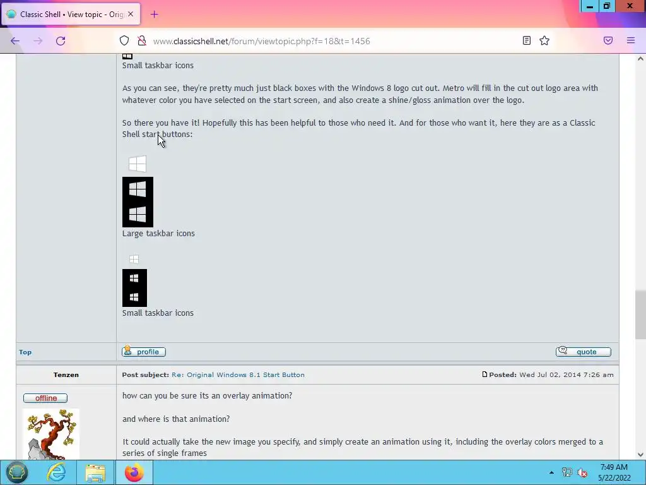
Task: Click the forward navigation arrow
Action: 38,41
